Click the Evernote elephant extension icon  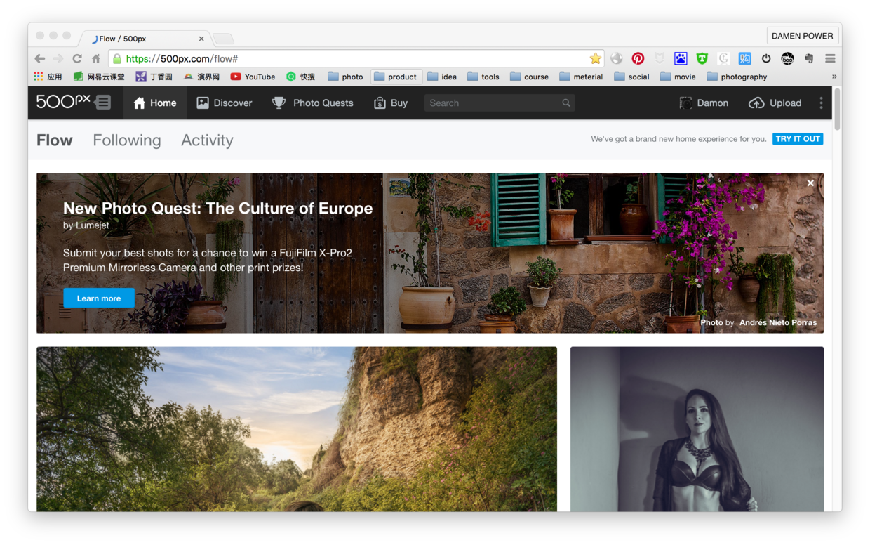click(809, 58)
